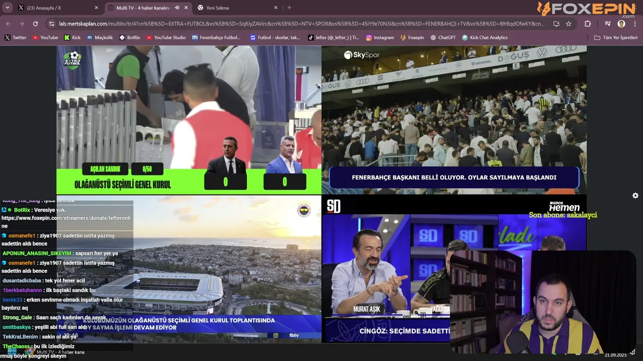Open the Kick bookmark
The image size is (643, 361).
click(x=72, y=38)
